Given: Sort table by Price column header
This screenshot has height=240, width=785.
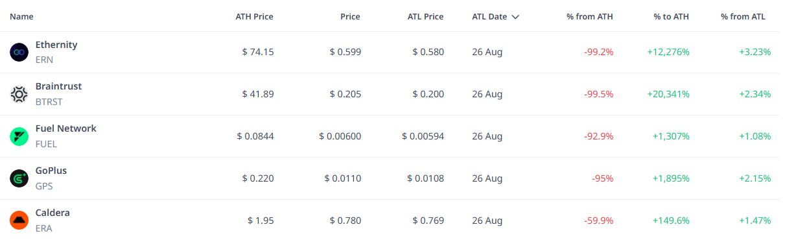Looking at the screenshot, I should coord(350,17).
